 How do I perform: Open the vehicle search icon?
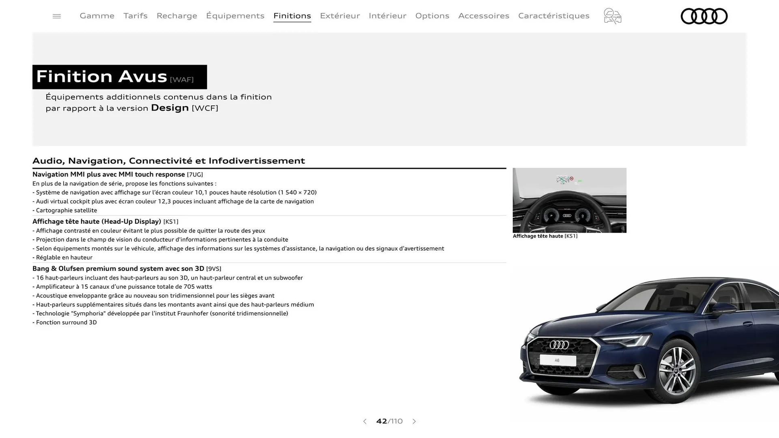click(x=612, y=16)
